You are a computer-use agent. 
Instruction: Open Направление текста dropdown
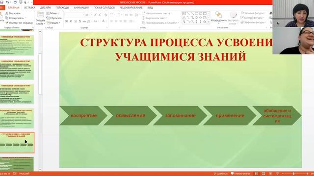coord(157,13)
